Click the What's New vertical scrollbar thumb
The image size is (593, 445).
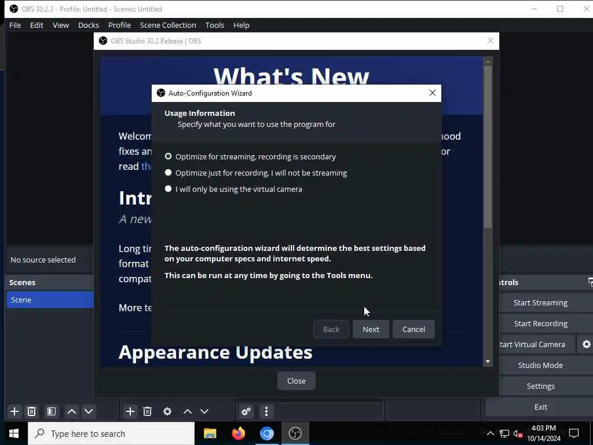tap(488, 147)
